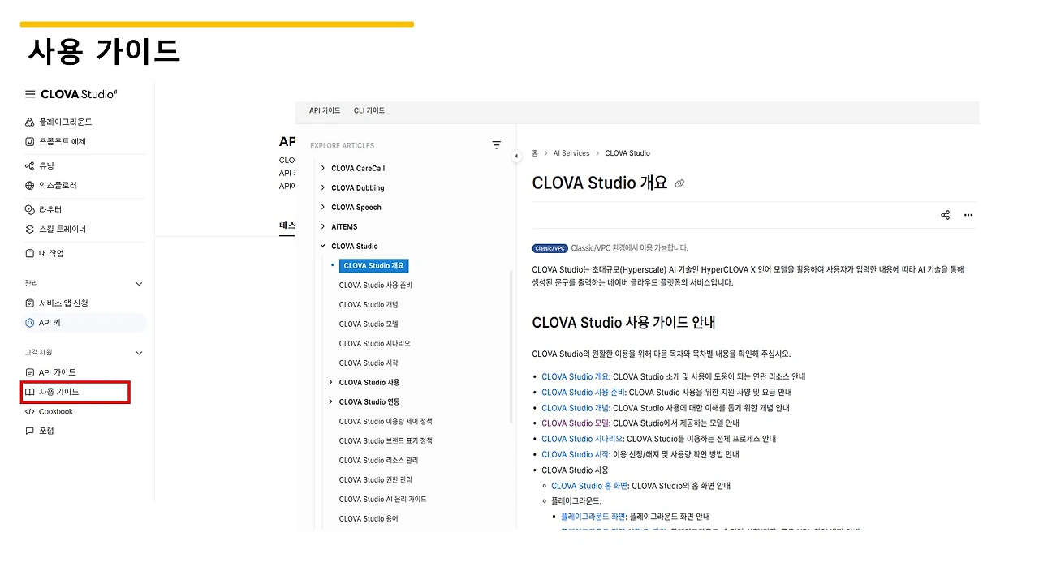Screen dimensions: 1039x584
Task: Go to 튜닝 in the left sidebar
Action: click(x=39, y=165)
